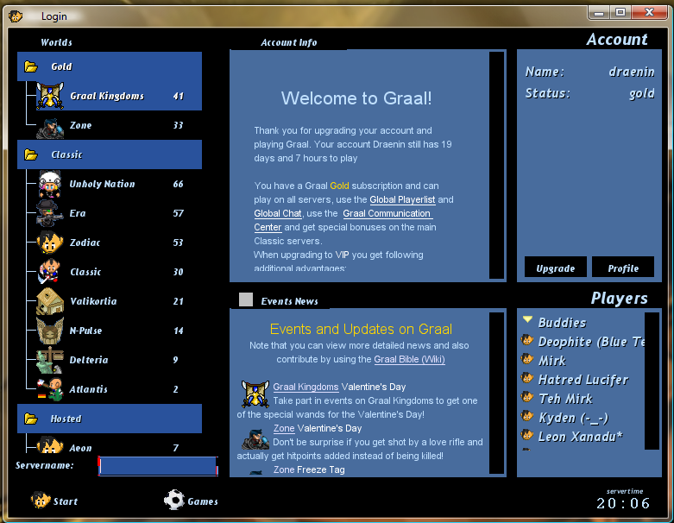This screenshot has width=674, height=523.
Task: Select the Zodiac server name
Action: click(x=85, y=243)
